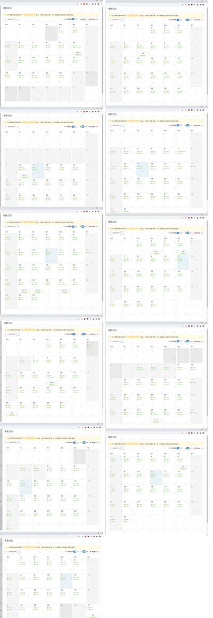Click green-dot legend tag in top-left calendar header
This screenshot has height=618, width=213.
coord(83,19)
